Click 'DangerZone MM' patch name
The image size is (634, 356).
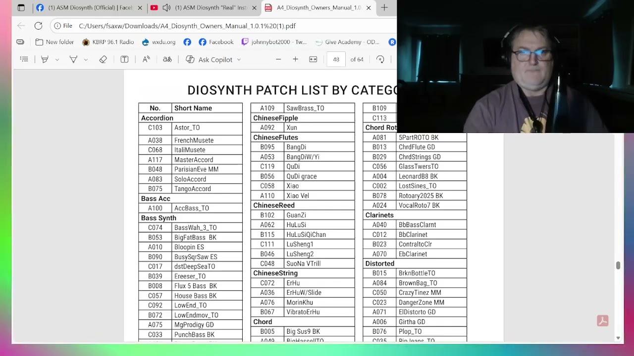coord(422,302)
